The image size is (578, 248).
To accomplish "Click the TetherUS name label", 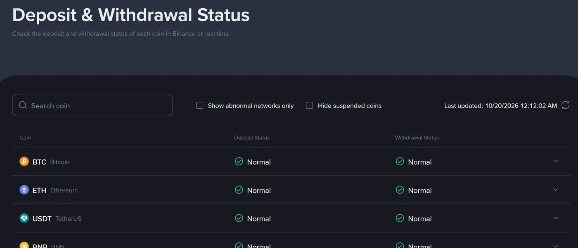I will pos(69,219).
